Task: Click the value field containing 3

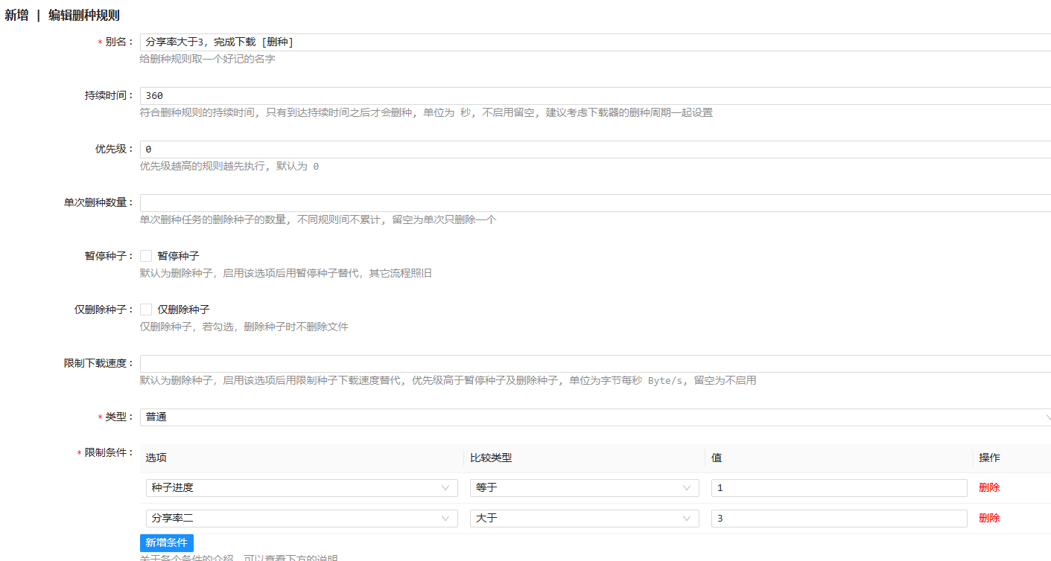Action: point(839,519)
